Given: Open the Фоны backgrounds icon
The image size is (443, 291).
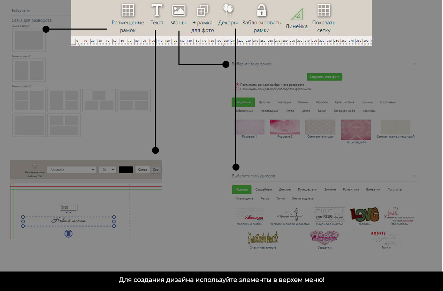Looking at the screenshot, I should coord(178,10).
